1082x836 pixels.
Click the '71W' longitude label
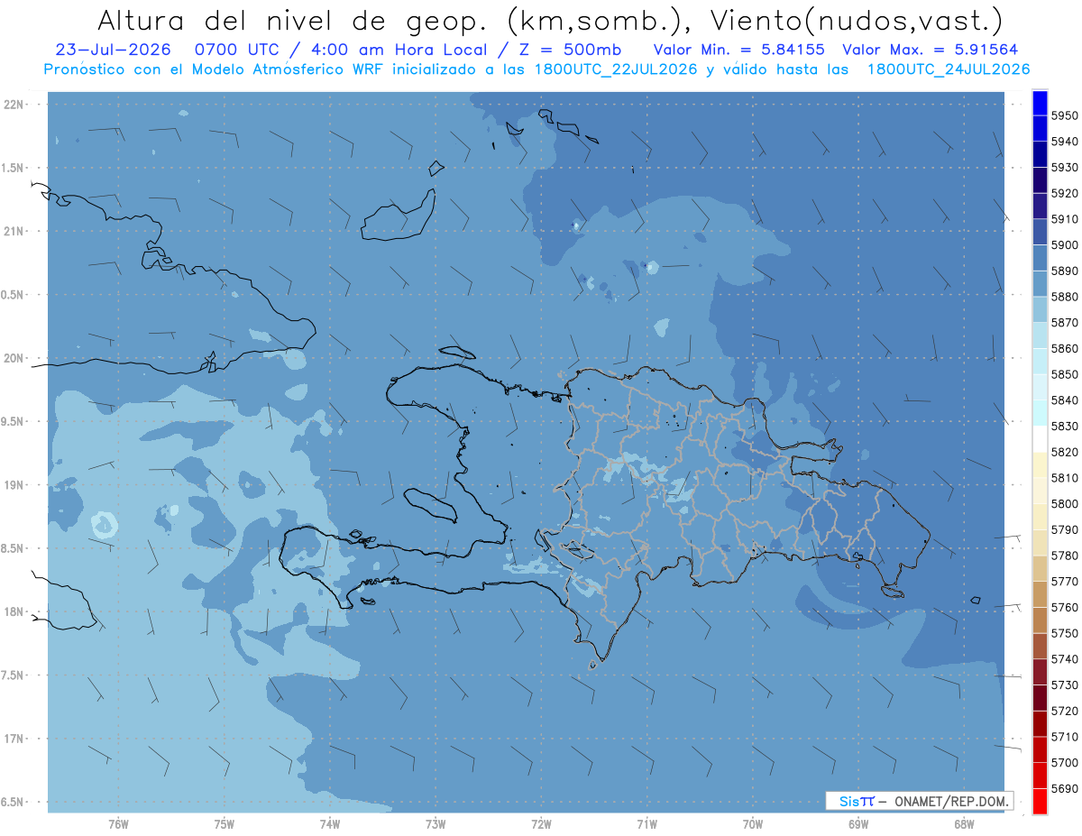click(646, 823)
